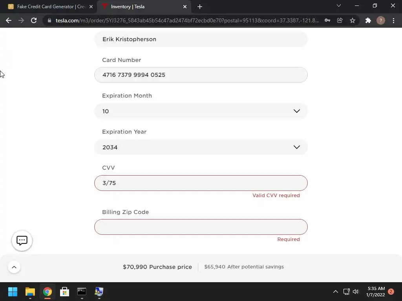
Task: Go forward in browser history
Action: pos(21,20)
